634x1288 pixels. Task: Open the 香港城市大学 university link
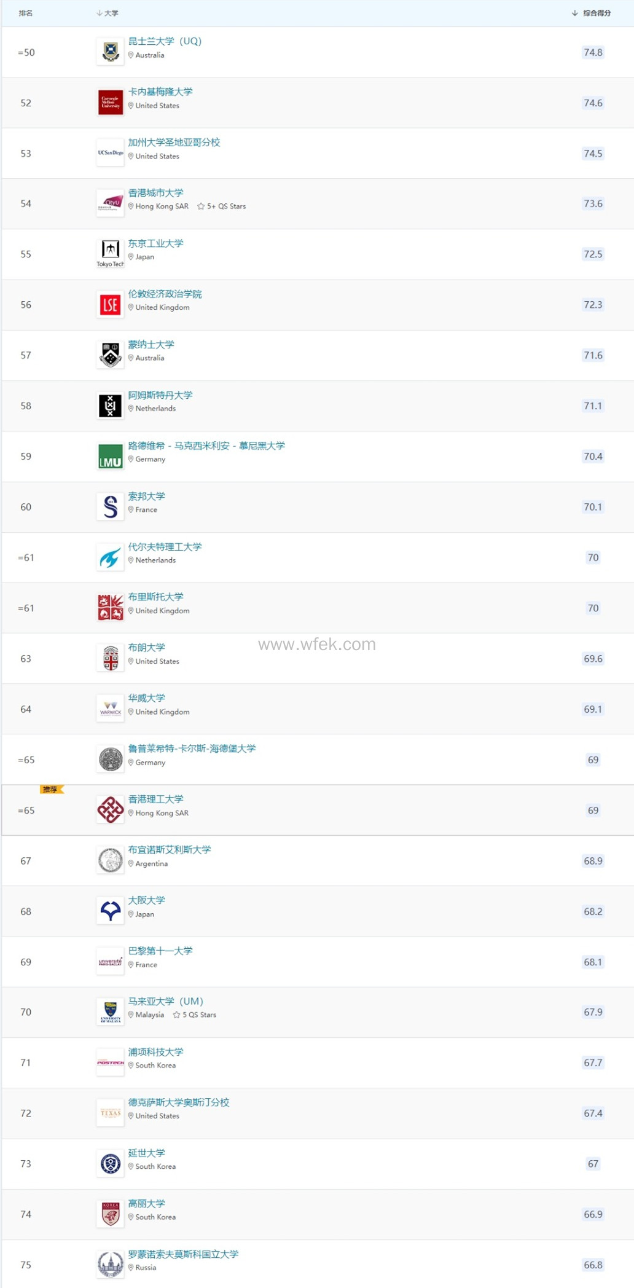click(x=155, y=193)
